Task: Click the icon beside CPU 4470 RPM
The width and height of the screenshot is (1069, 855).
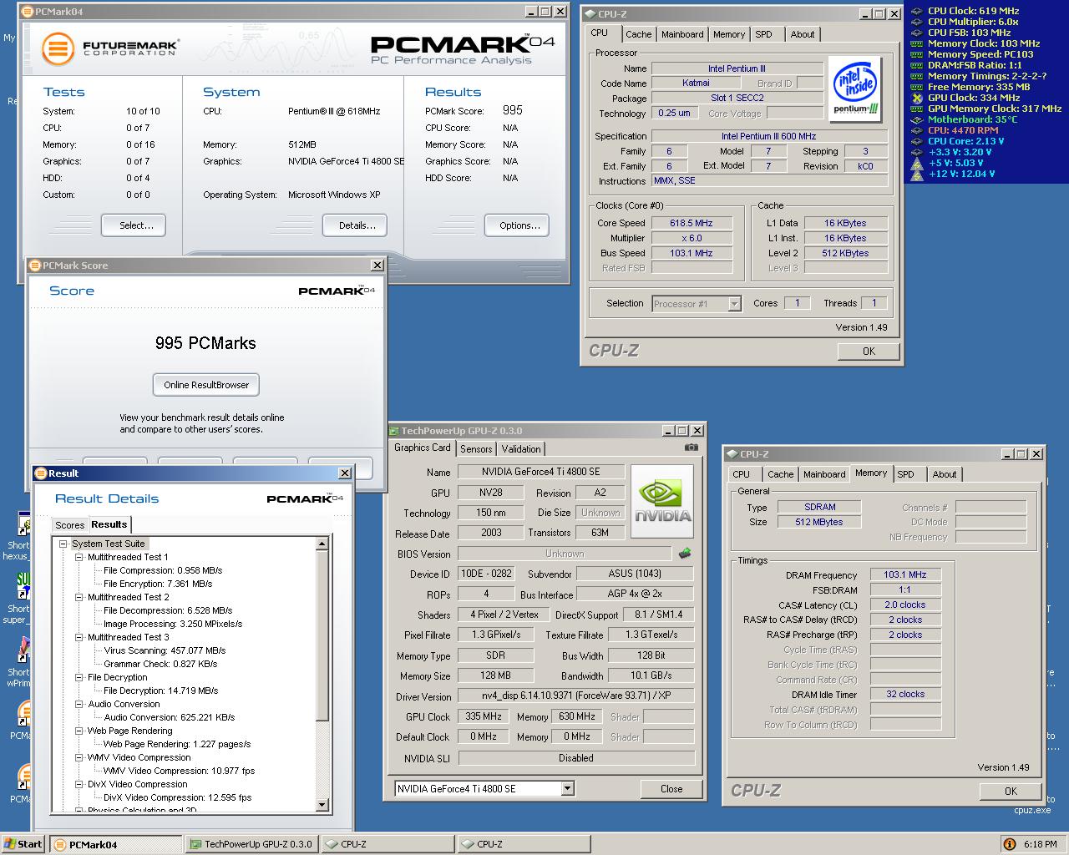Action: tap(917, 130)
